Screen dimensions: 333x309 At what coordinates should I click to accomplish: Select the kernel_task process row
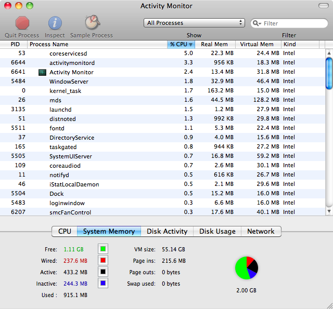162,91
